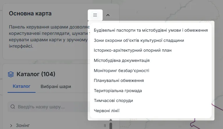Collapse the Основна карта panel with chevron

point(108,15)
